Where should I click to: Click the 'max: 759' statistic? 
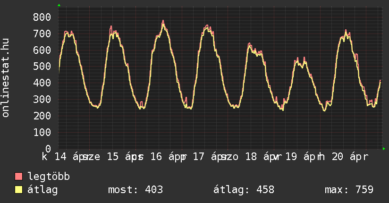[349, 190]
